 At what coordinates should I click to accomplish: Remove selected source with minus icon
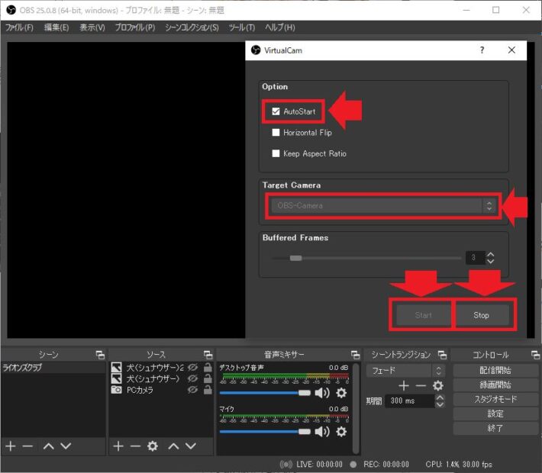coord(135,446)
